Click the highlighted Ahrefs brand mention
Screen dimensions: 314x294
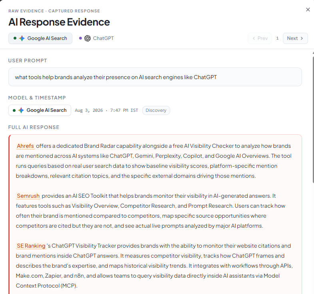[25, 146]
